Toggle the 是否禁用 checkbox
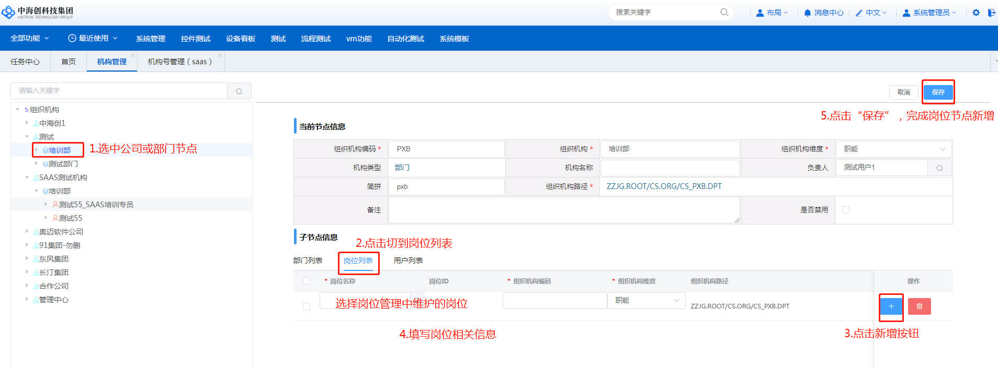 pyautogui.click(x=846, y=210)
